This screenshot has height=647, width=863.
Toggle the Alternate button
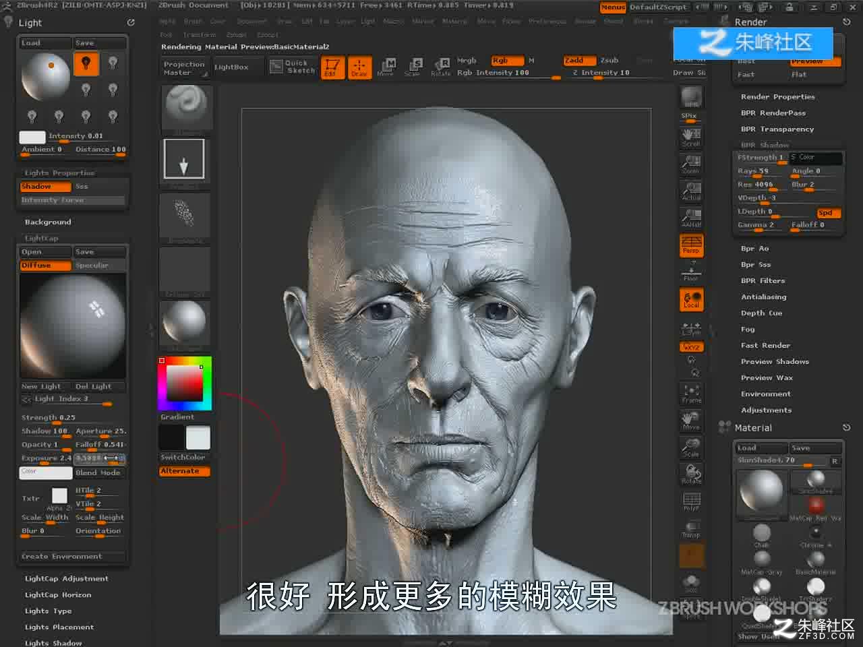tap(184, 471)
